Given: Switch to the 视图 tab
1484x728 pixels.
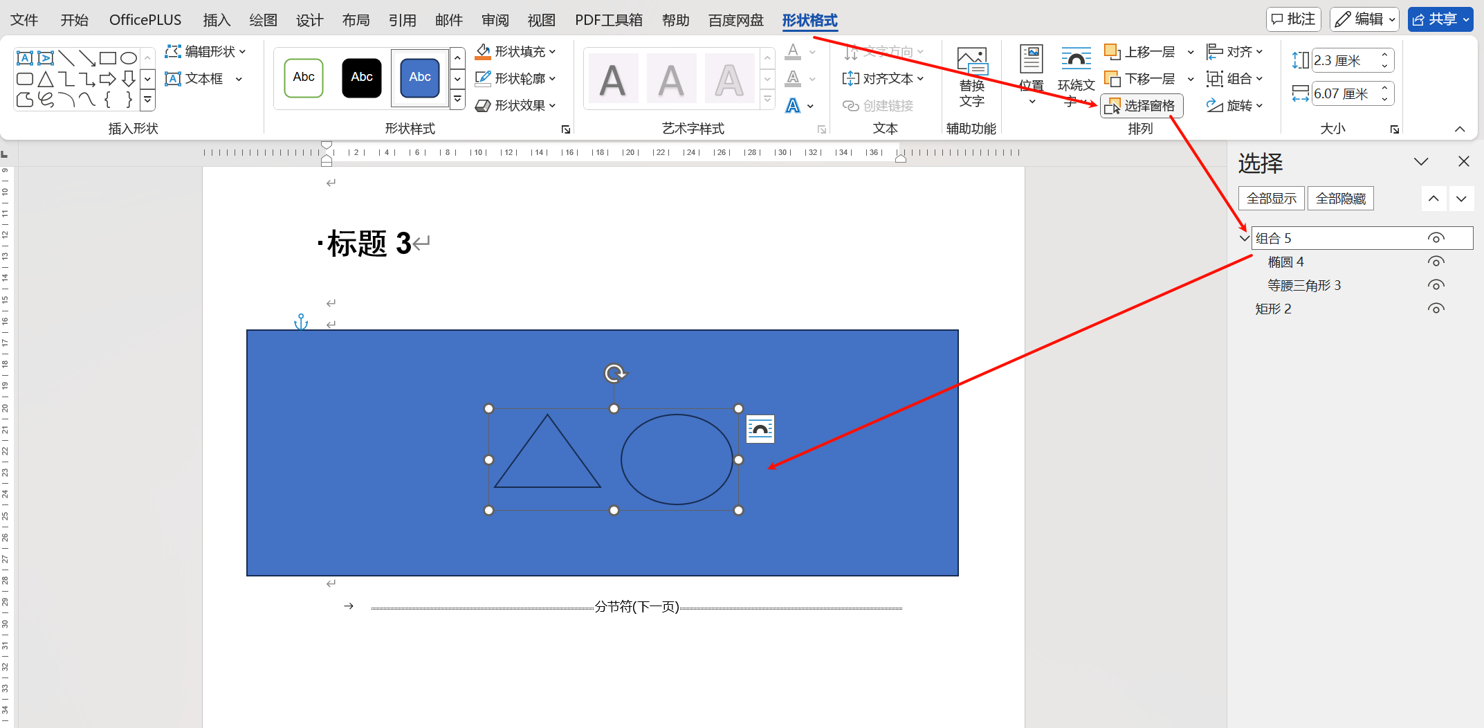Looking at the screenshot, I should click(x=541, y=20).
